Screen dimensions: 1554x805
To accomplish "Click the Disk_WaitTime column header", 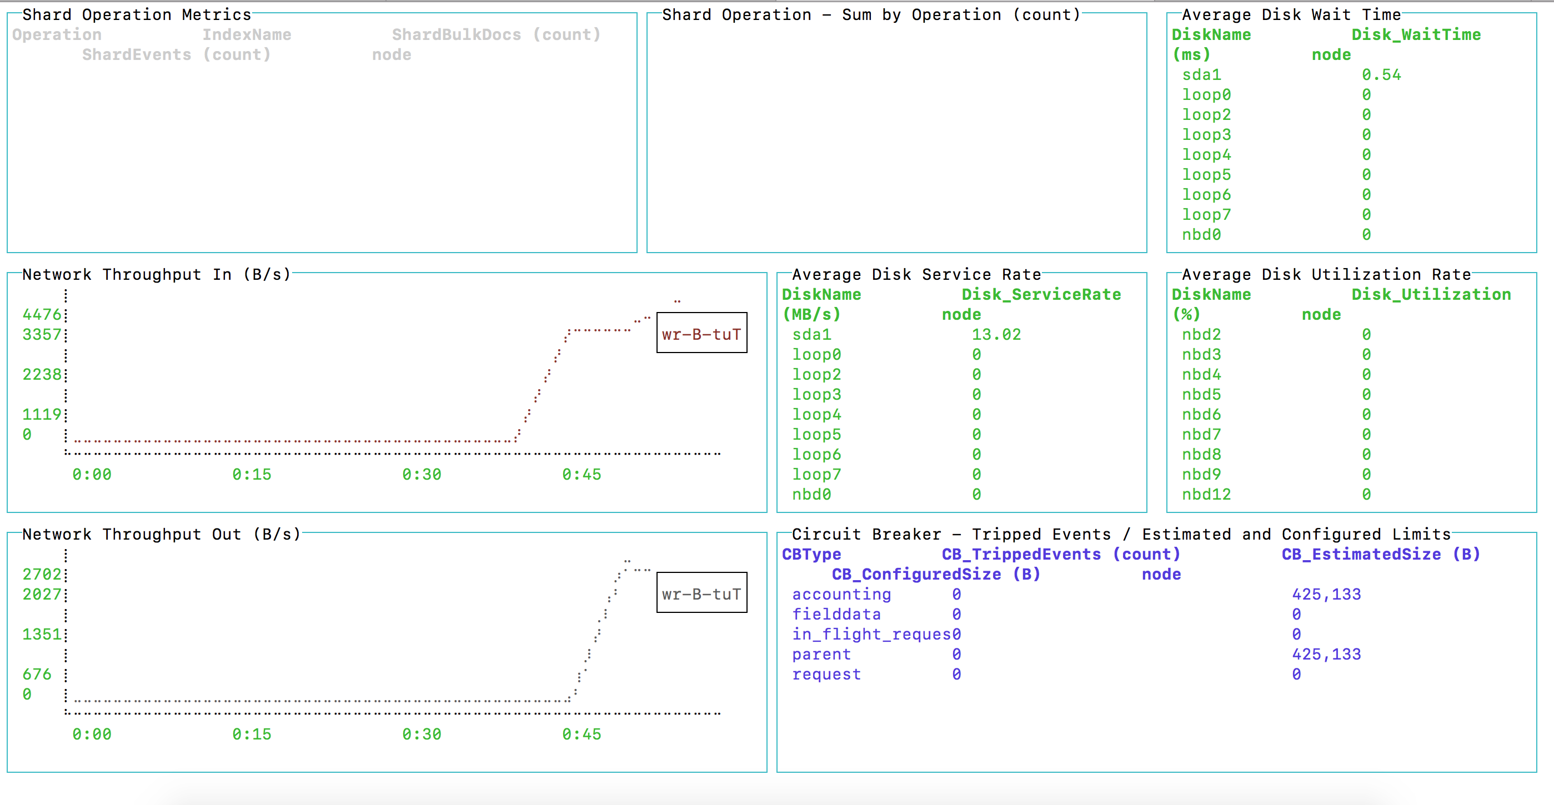I will (x=1415, y=34).
